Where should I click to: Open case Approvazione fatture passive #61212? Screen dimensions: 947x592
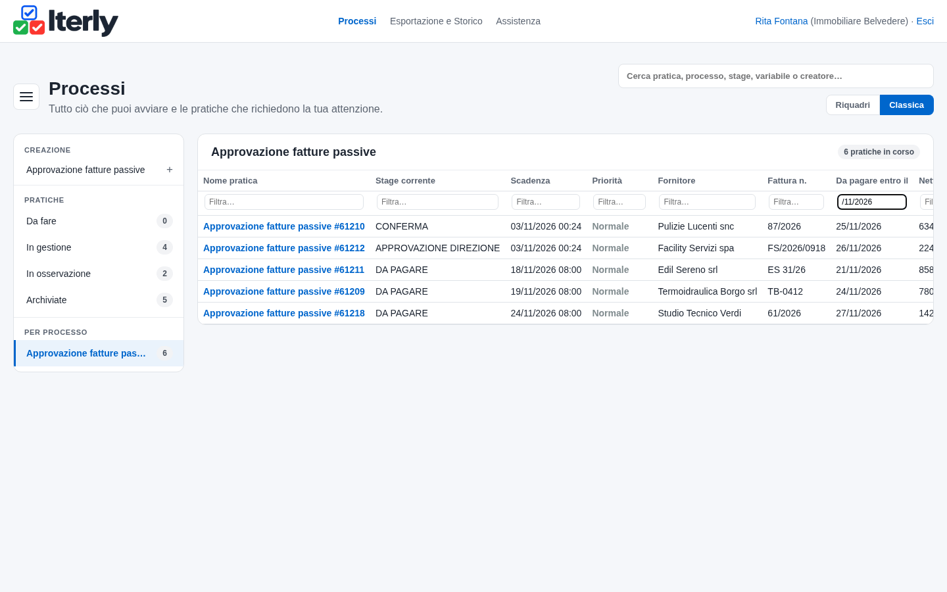[284, 248]
